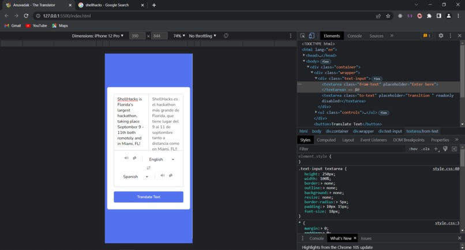Viewport: 465px width, 250px height.
Task: Close the What's New drawer tab
Action: (x=355, y=238)
